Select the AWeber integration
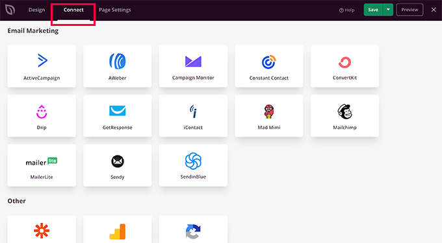Screen dimensions: 442x243 pos(117,66)
